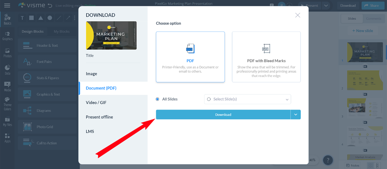Click the top bar Download button
Image resolution: width=387 pixels, height=169 pixels.
click(x=348, y=5)
